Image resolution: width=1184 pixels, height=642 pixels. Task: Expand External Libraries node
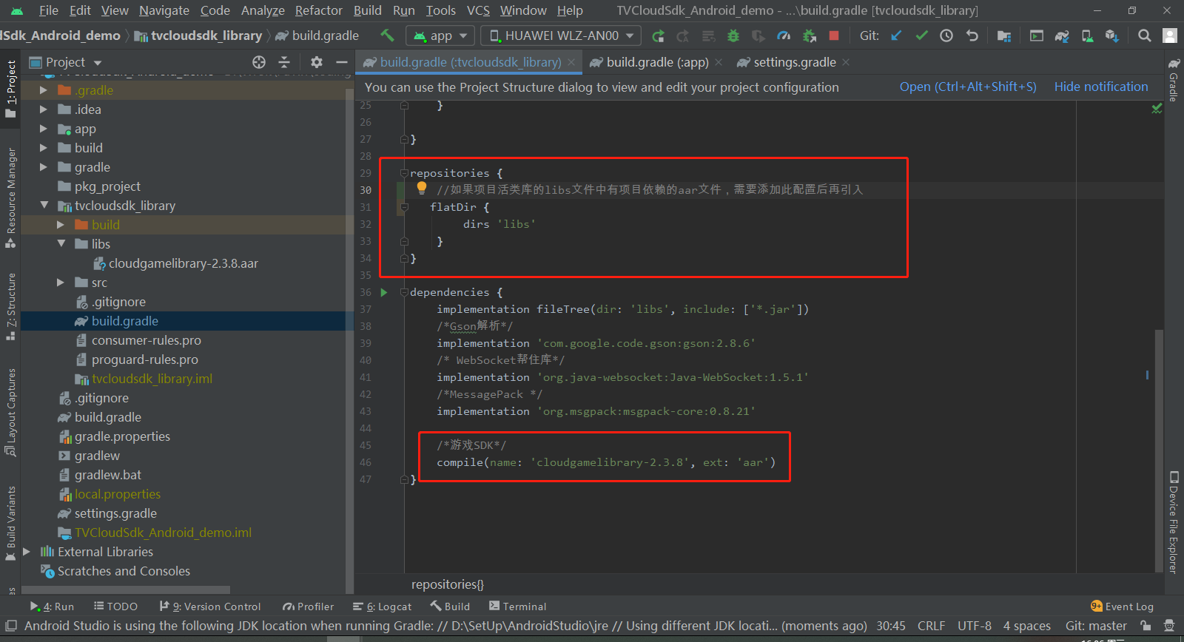pyautogui.click(x=27, y=552)
